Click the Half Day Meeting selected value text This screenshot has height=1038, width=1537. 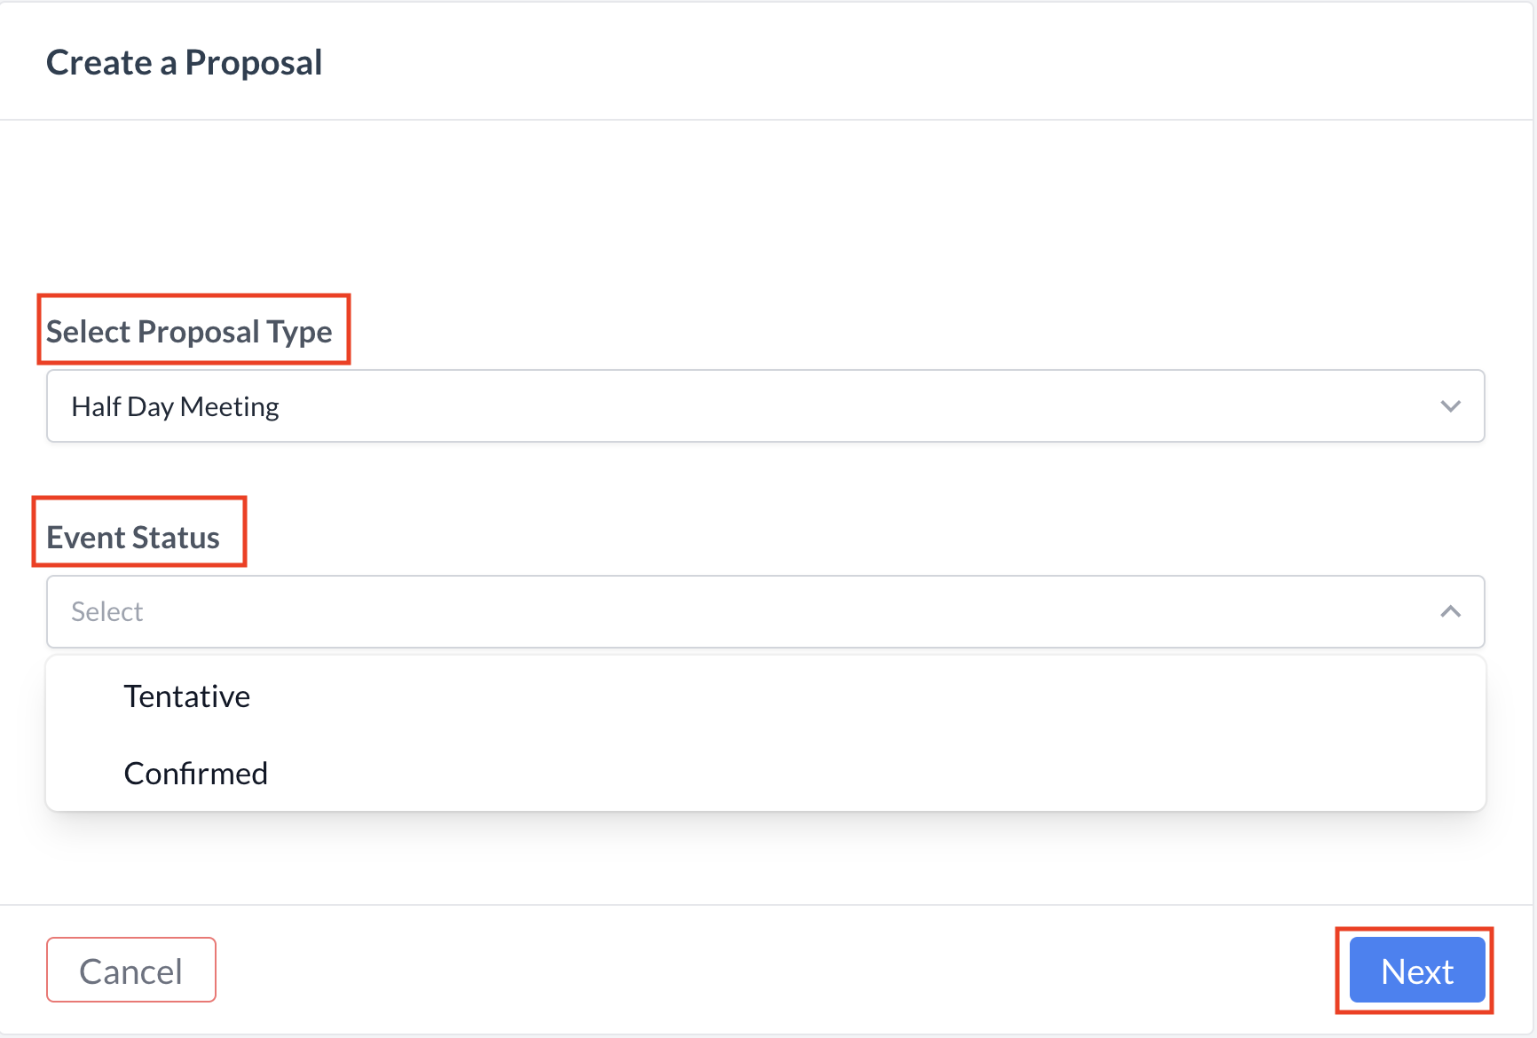176,406
